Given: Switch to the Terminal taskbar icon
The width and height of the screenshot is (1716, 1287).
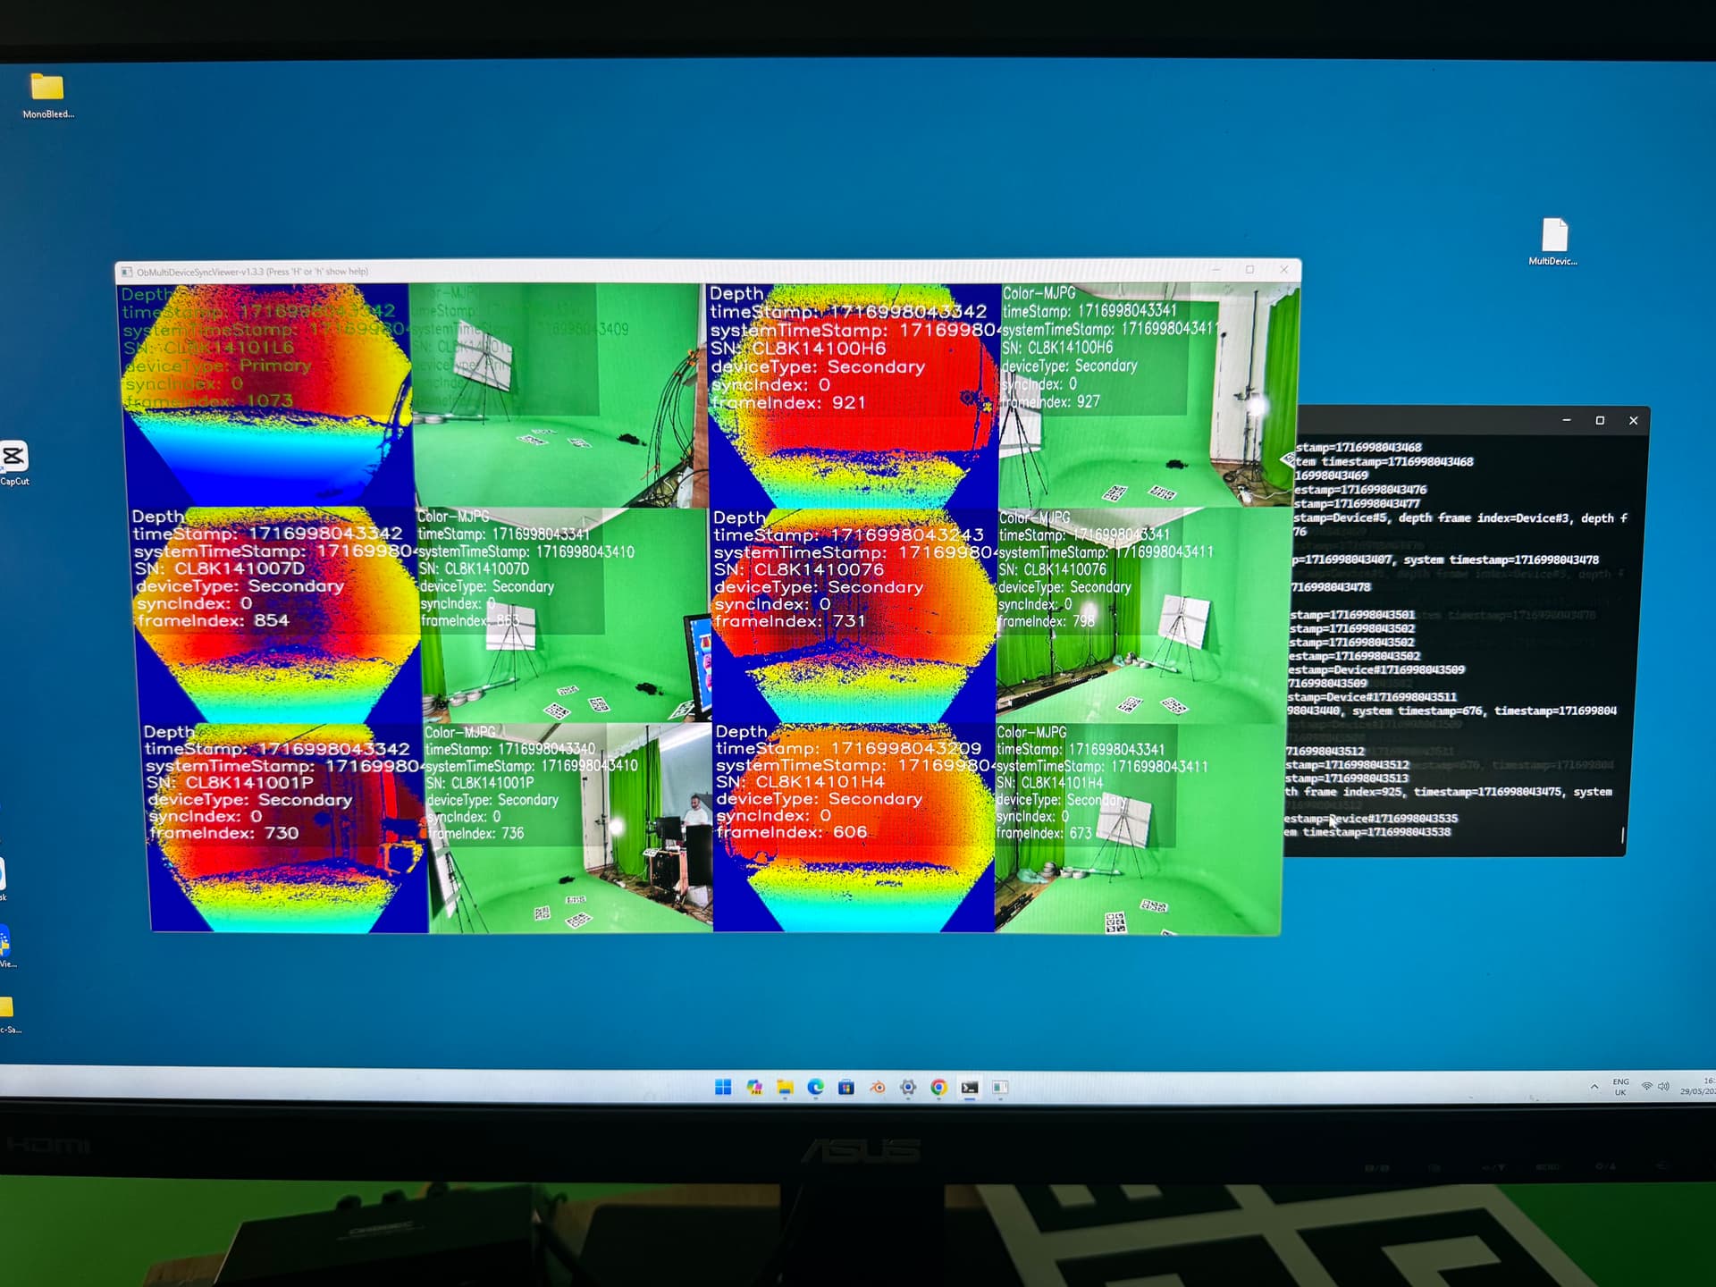Looking at the screenshot, I should coord(970,1087).
